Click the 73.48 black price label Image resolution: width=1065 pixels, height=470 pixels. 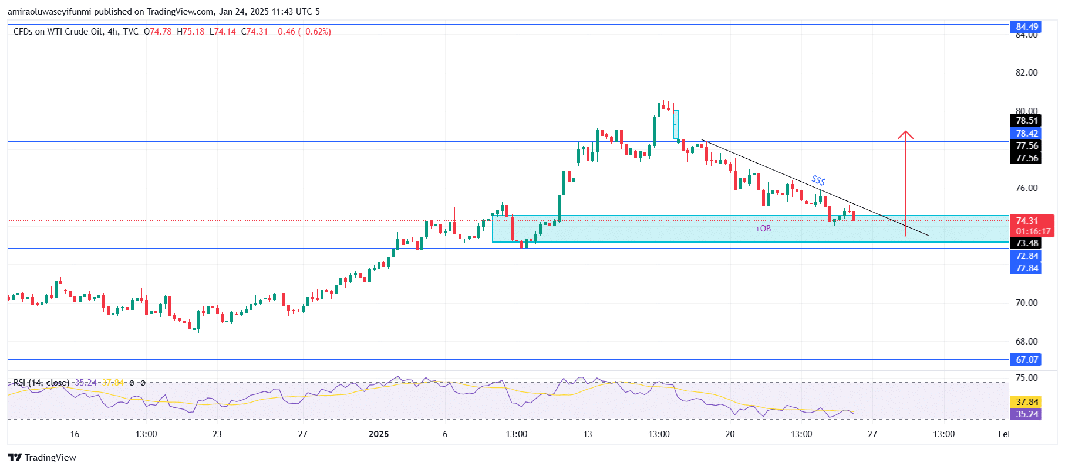[1026, 243]
